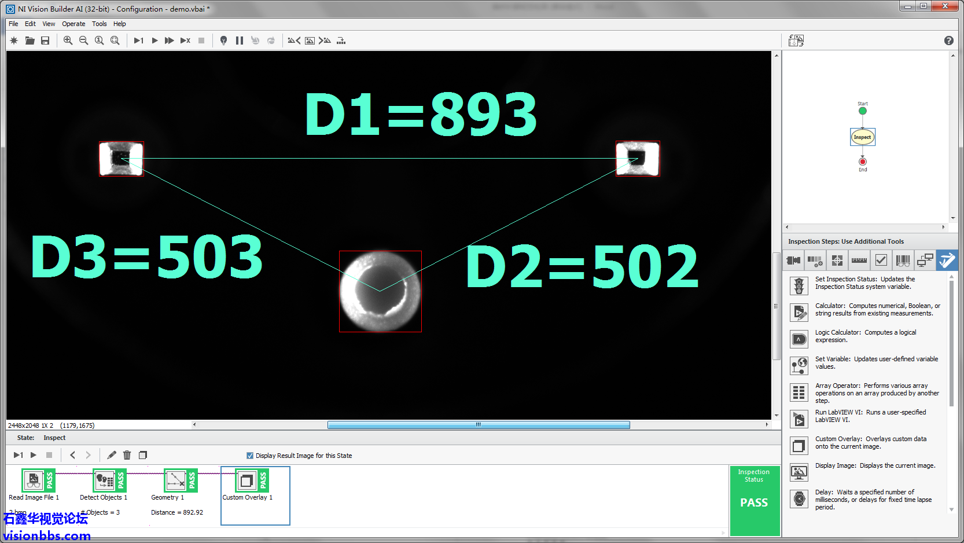Click the lightbulb icon in the toolbar
Screen dimensions: 964x543
(x=223, y=41)
